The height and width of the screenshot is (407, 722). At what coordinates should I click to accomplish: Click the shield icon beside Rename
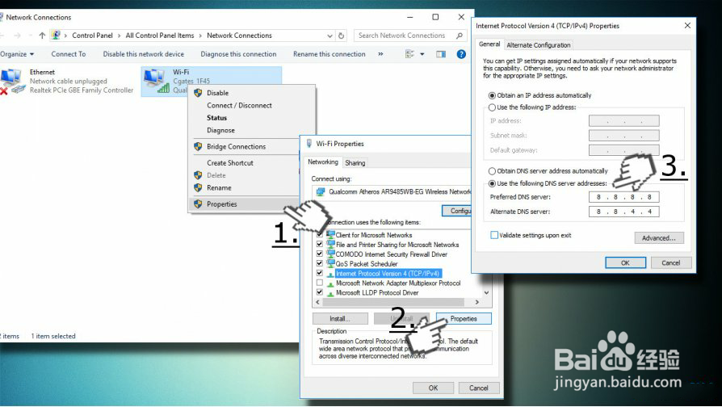[198, 188]
